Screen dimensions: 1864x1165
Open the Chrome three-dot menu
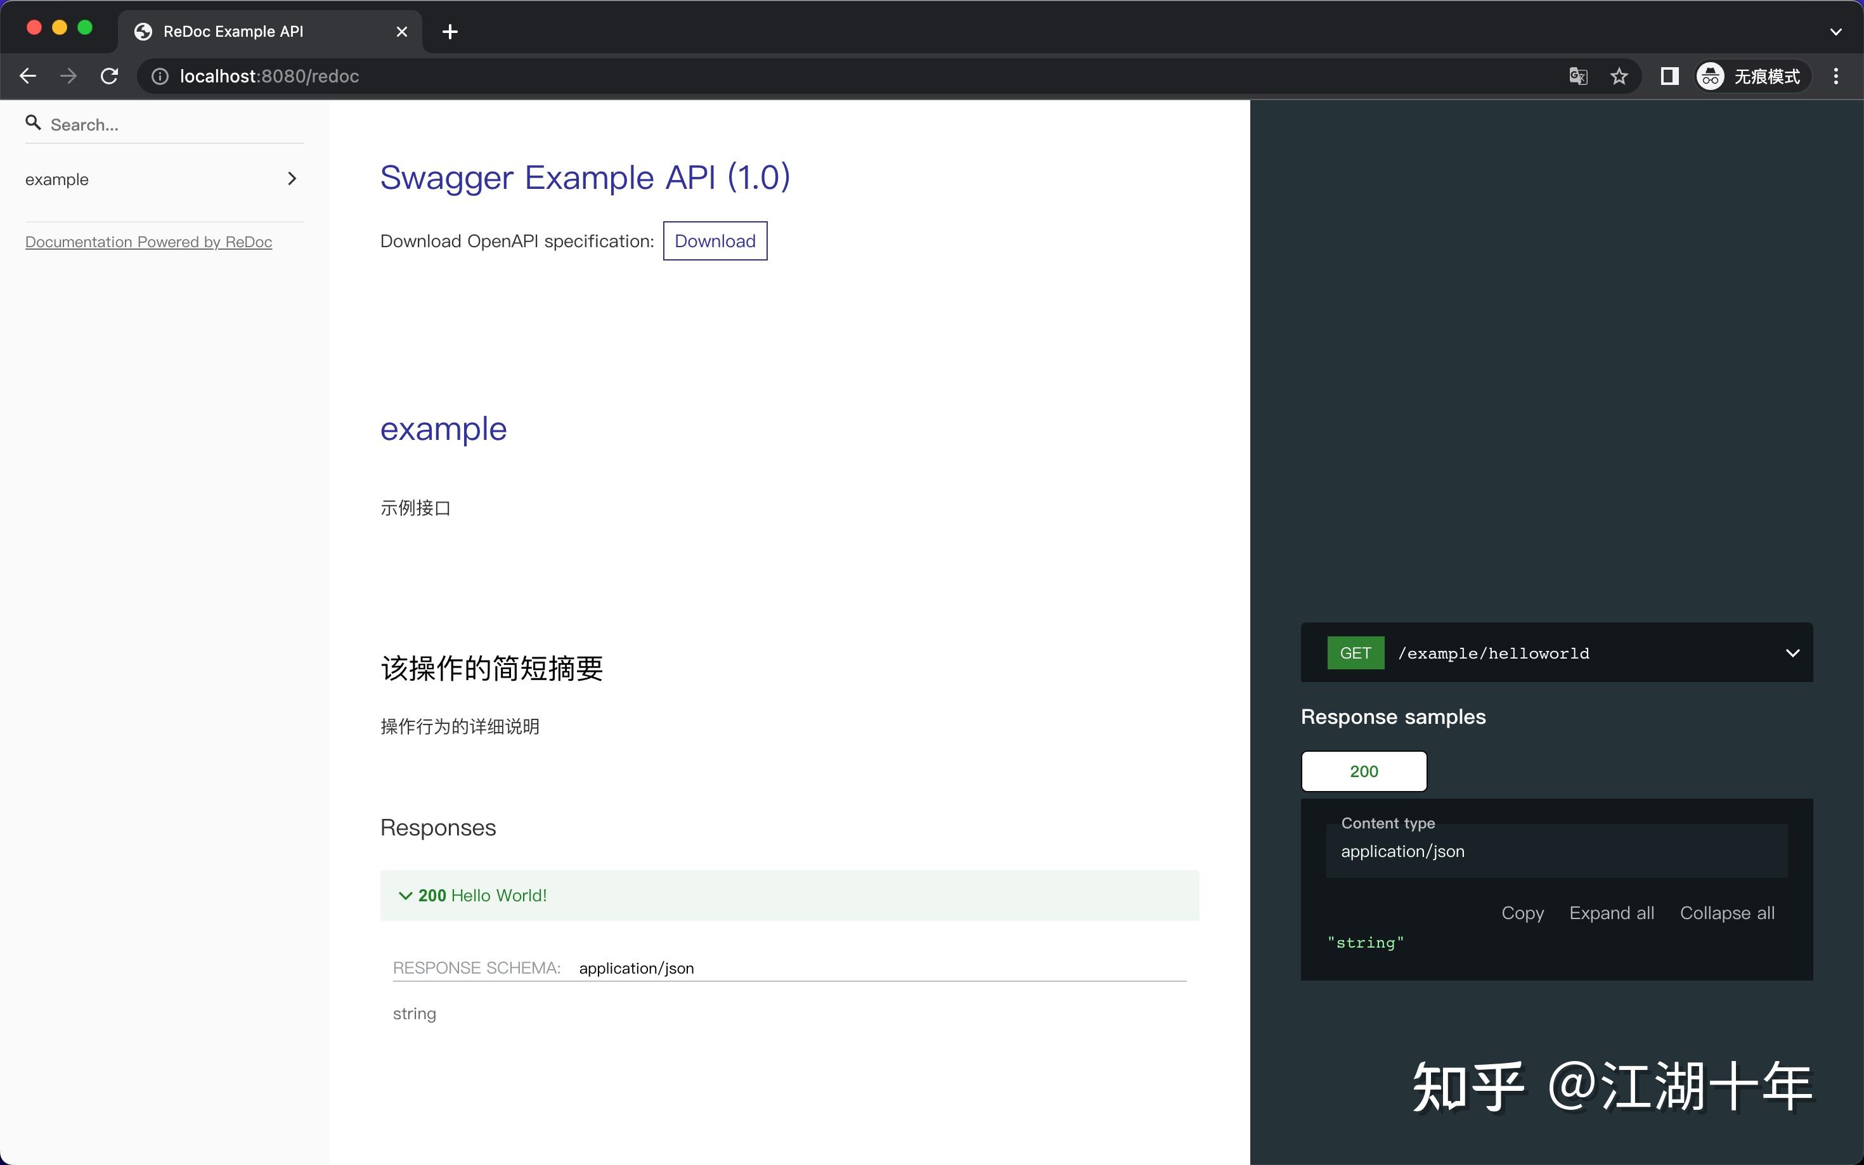pos(1836,75)
